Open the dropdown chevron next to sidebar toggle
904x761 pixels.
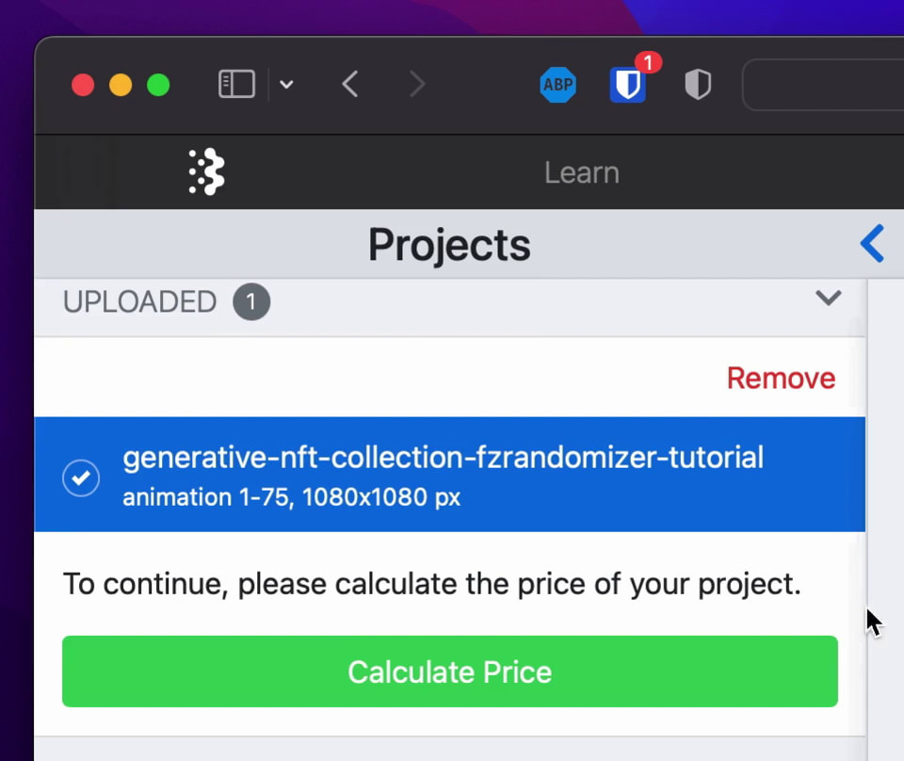tap(286, 85)
